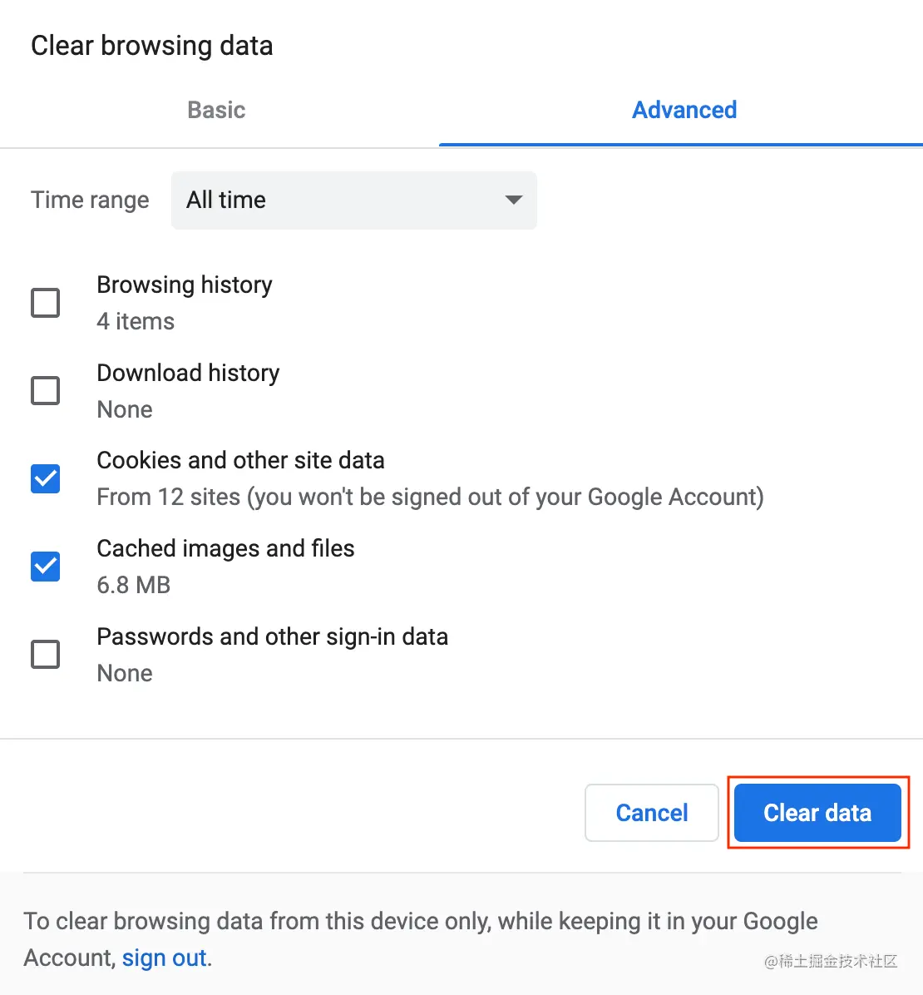
Task: Click the Download history label text
Action: coord(189,373)
